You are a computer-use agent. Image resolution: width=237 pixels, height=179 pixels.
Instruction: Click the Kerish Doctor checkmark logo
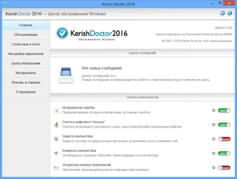[62, 33]
